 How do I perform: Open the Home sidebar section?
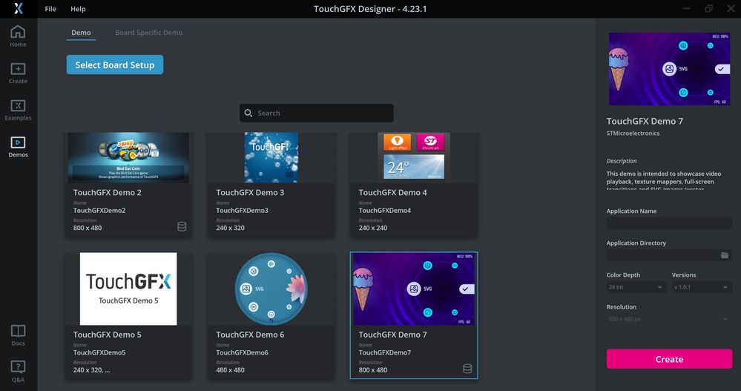18,36
